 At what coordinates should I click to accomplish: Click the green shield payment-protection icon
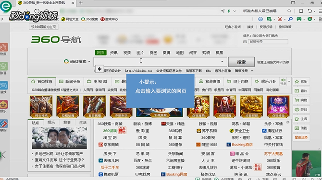[x=310, y=19]
